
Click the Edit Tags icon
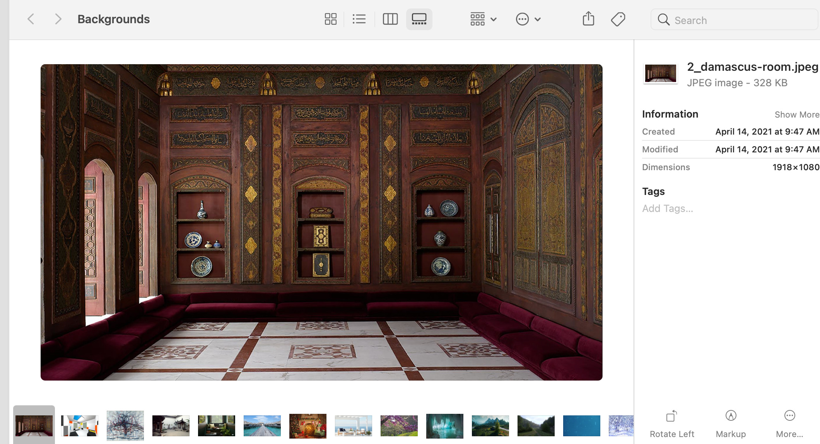coord(618,19)
